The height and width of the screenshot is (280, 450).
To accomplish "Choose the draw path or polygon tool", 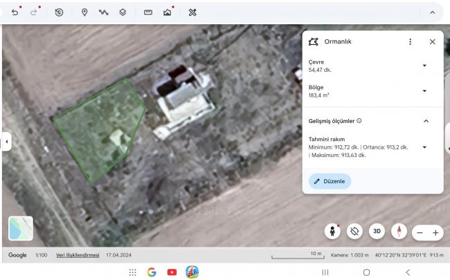I will (103, 12).
